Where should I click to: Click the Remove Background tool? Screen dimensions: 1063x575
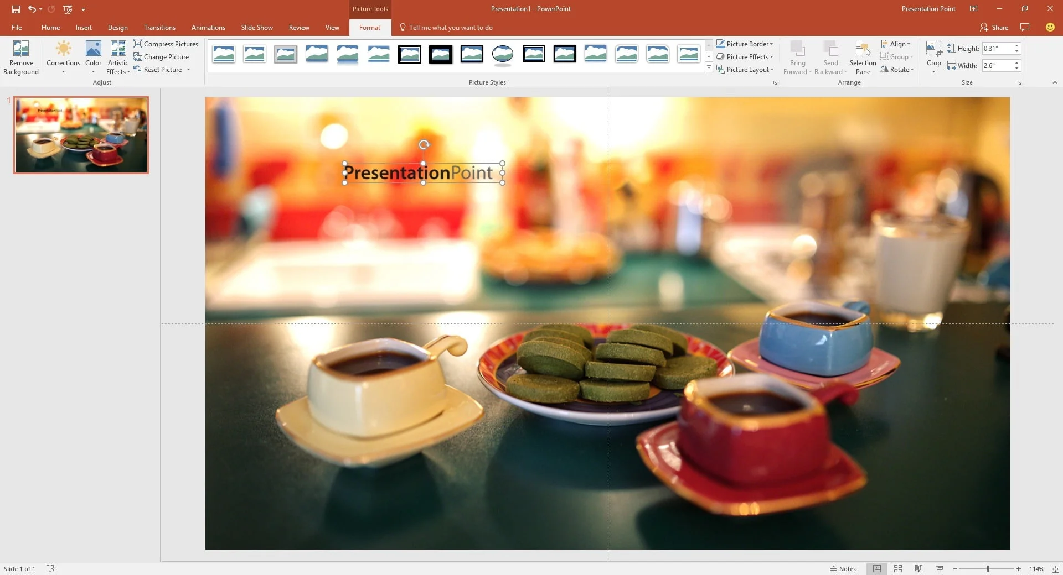(21, 57)
